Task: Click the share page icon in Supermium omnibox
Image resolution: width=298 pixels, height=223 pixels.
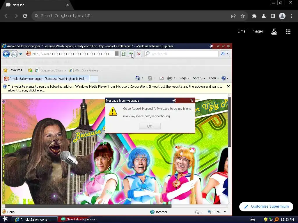Action: [x=233, y=16]
